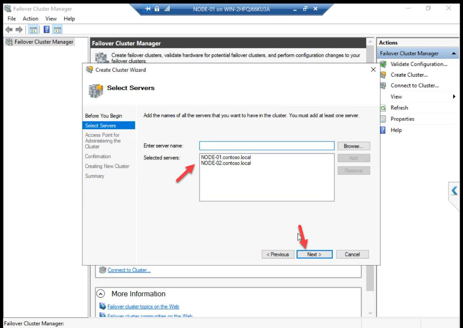
Task: Click the Add button
Action: point(353,158)
